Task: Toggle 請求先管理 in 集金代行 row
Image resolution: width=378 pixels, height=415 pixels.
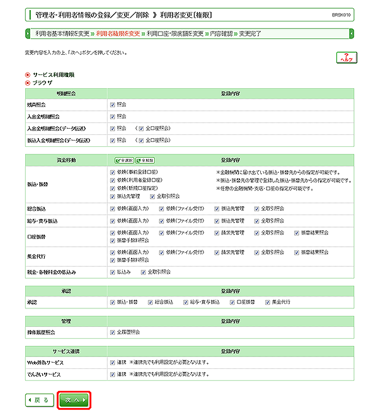Action: (x=217, y=252)
